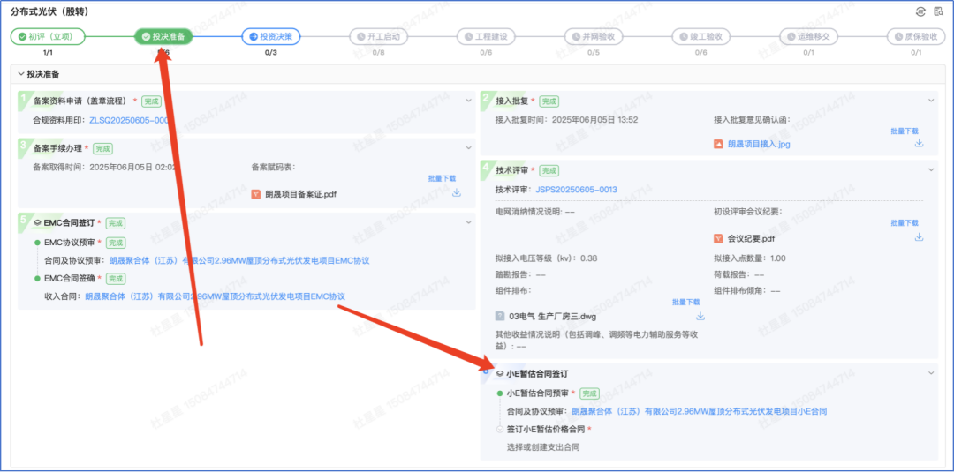
Task: Open technical review link JSPS20250605-0013
Action: pos(576,190)
